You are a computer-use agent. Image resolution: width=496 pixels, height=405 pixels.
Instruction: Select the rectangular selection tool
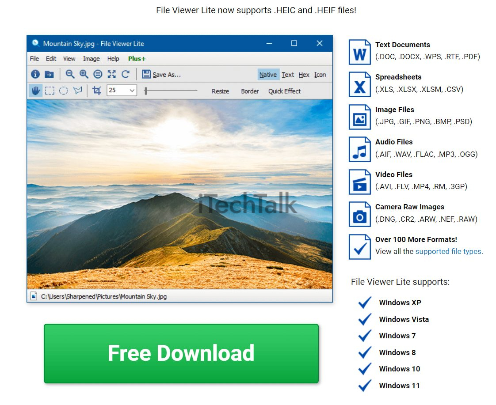pyautogui.click(x=50, y=91)
